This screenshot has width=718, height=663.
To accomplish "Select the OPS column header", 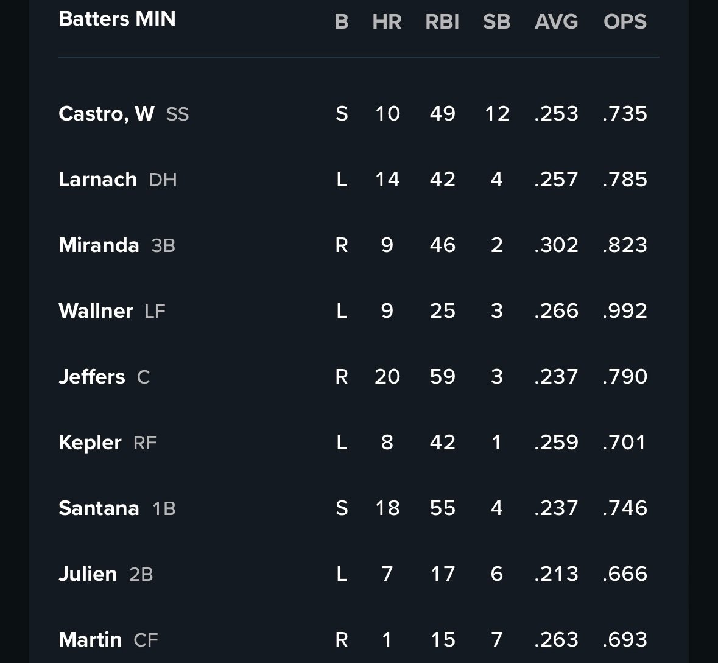I will (625, 22).
